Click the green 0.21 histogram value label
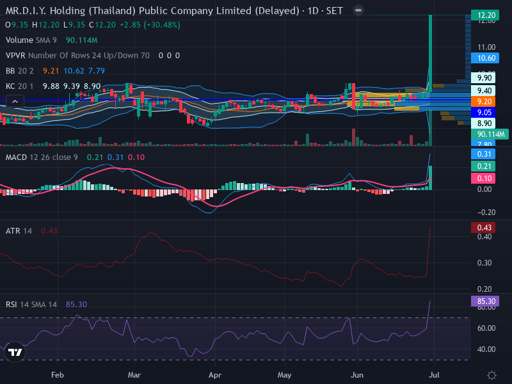Viewport: 512px width, 384px height. point(483,166)
